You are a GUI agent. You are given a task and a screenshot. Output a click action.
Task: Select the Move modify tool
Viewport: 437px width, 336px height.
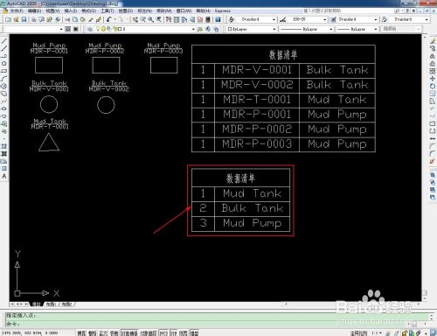(433, 79)
